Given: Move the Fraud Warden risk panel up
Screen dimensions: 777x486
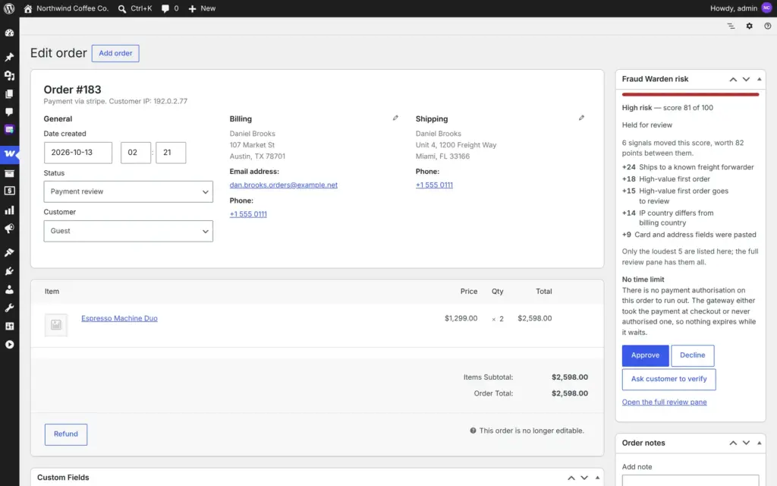Looking at the screenshot, I should [x=733, y=79].
